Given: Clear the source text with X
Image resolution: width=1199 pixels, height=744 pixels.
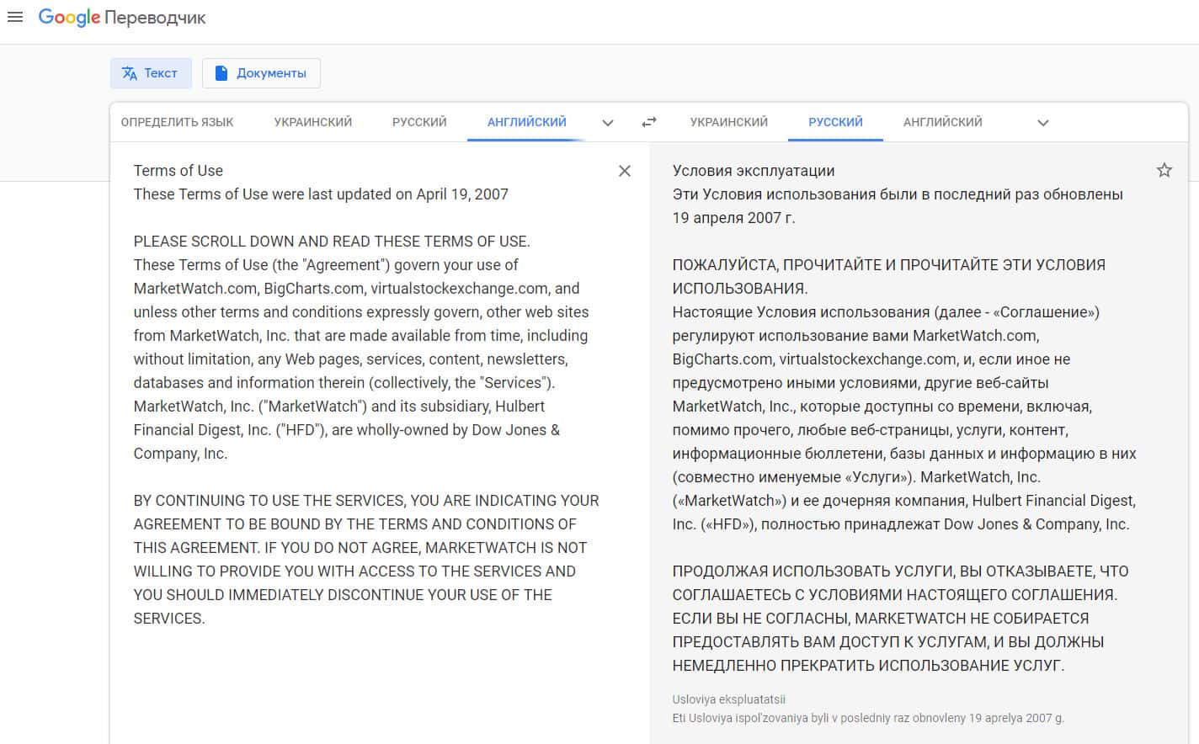Looking at the screenshot, I should (625, 171).
